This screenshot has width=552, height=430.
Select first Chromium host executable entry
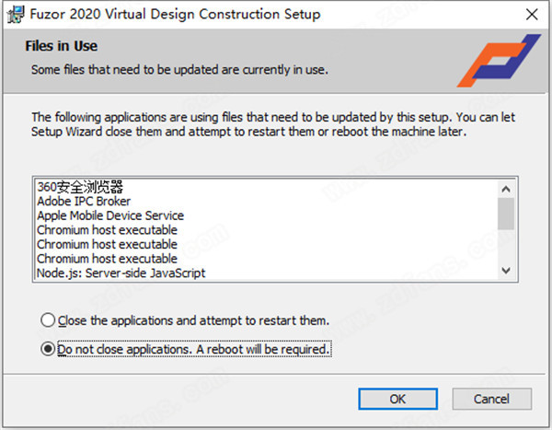[107, 230]
